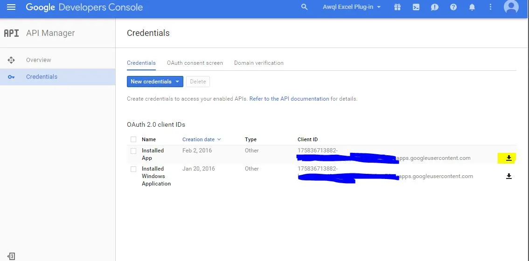Click the OAuth 2.0 client IDs heading
This screenshot has height=261, width=529.
(x=156, y=124)
